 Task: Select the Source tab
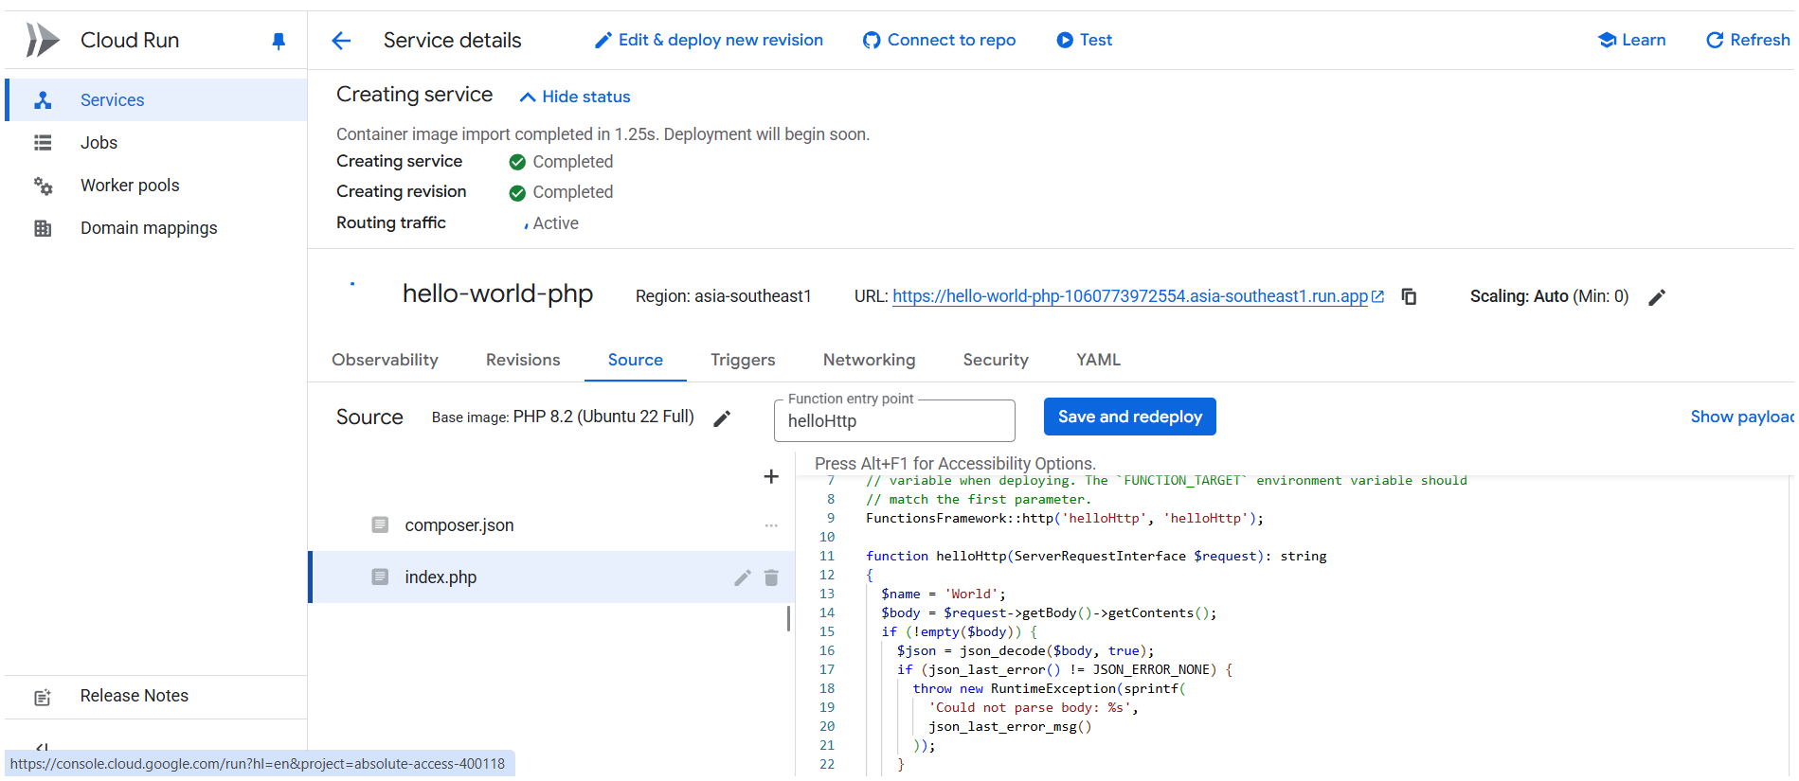click(x=636, y=360)
